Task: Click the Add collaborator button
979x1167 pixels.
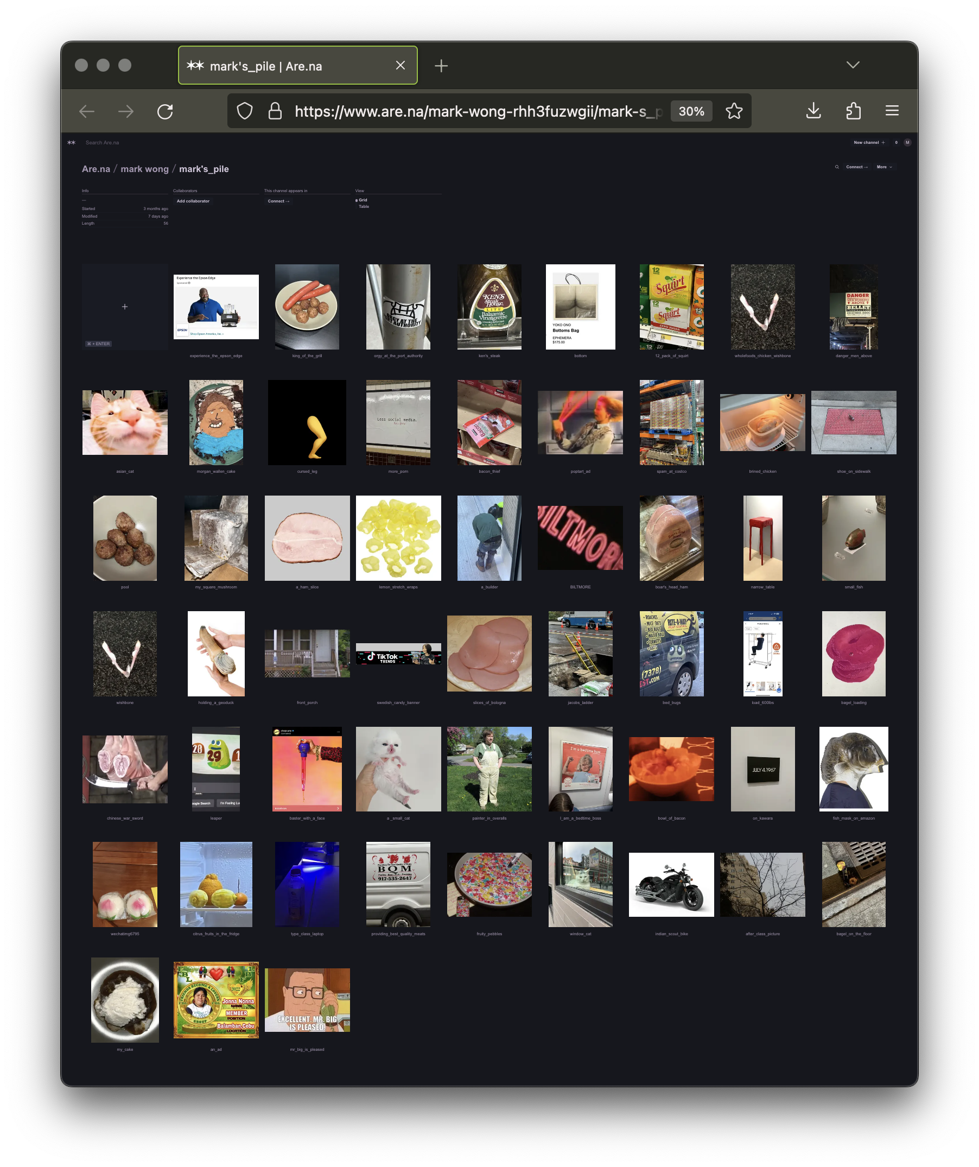Action: click(x=193, y=201)
